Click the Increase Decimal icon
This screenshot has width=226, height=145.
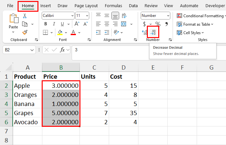coord(144,33)
